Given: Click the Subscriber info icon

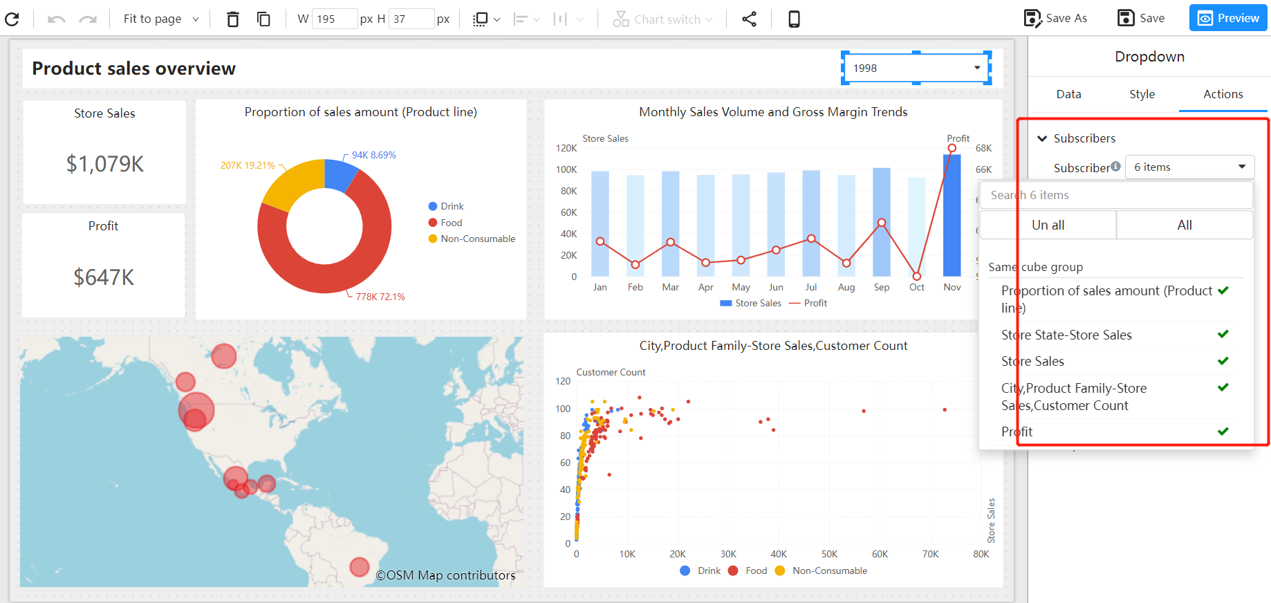Looking at the screenshot, I should coord(1115,167).
